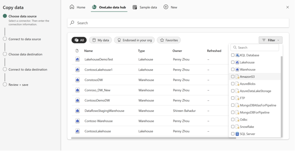Check the Warehouse filter checkbox
This screenshot has width=295, height=151.
point(233,69)
